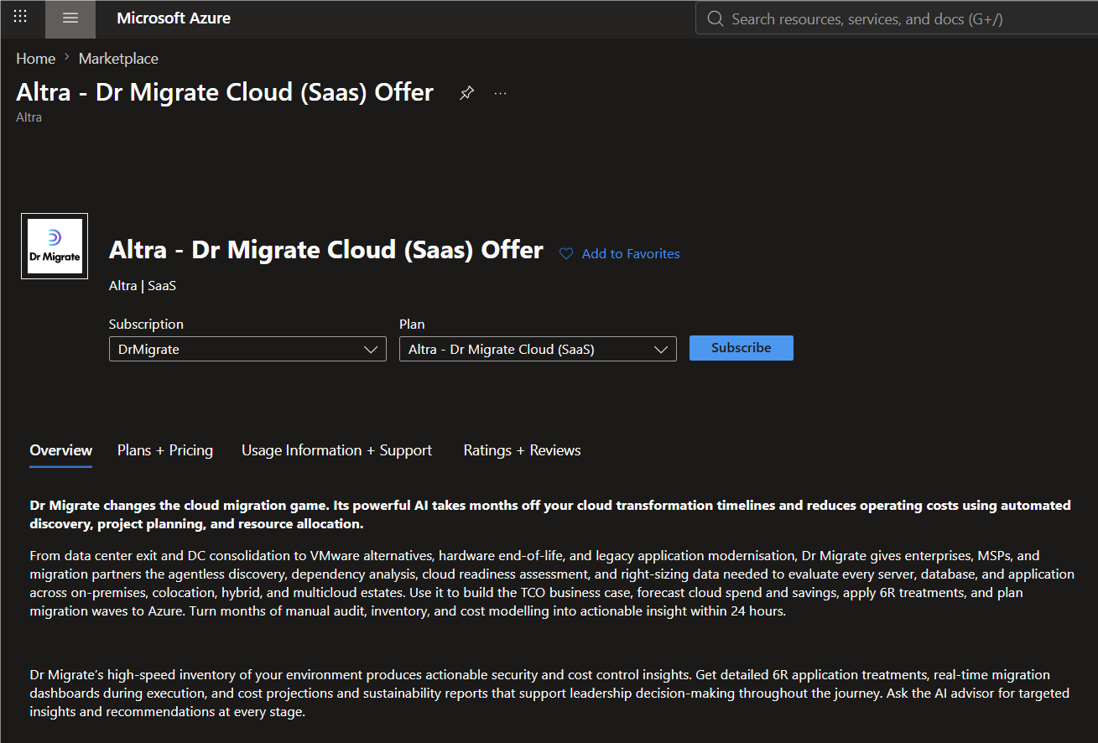Viewport: 1098px width, 743px height.
Task: Switch to the Plans + Pricing tab
Action: click(x=165, y=450)
